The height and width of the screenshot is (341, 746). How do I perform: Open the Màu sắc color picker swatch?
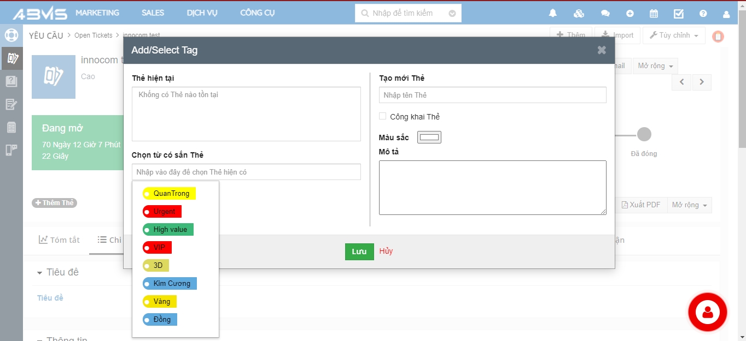429,137
